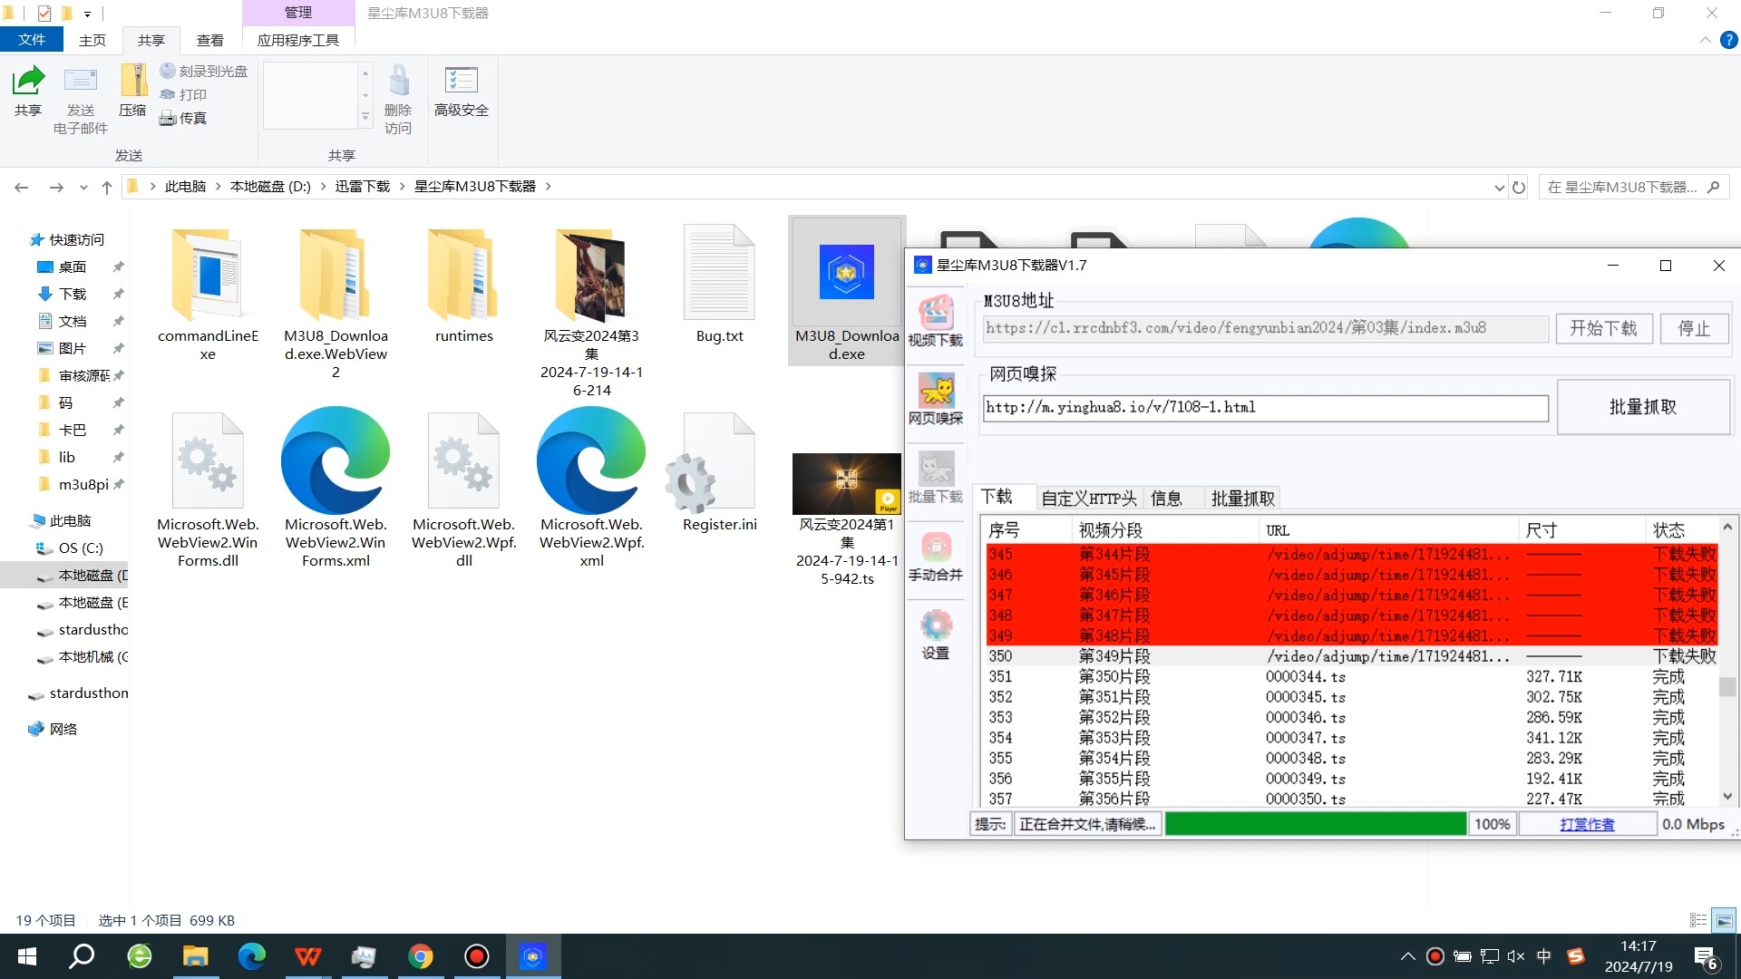Select the Register.ini file
This screenshot has width=1741, height=979.
click(719, 471)
